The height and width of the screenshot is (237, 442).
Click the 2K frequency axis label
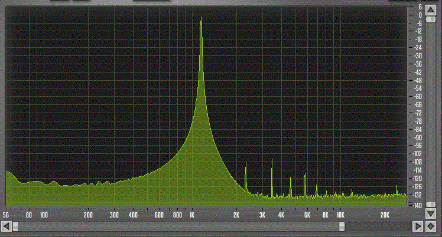pyautogui.click(x=236, y=215)
